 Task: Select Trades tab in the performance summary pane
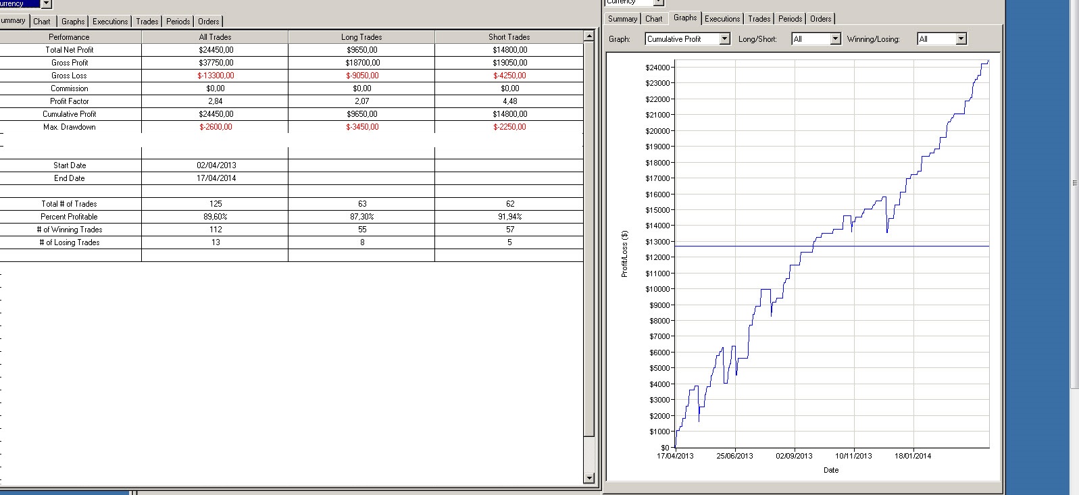tap(147, 22)
